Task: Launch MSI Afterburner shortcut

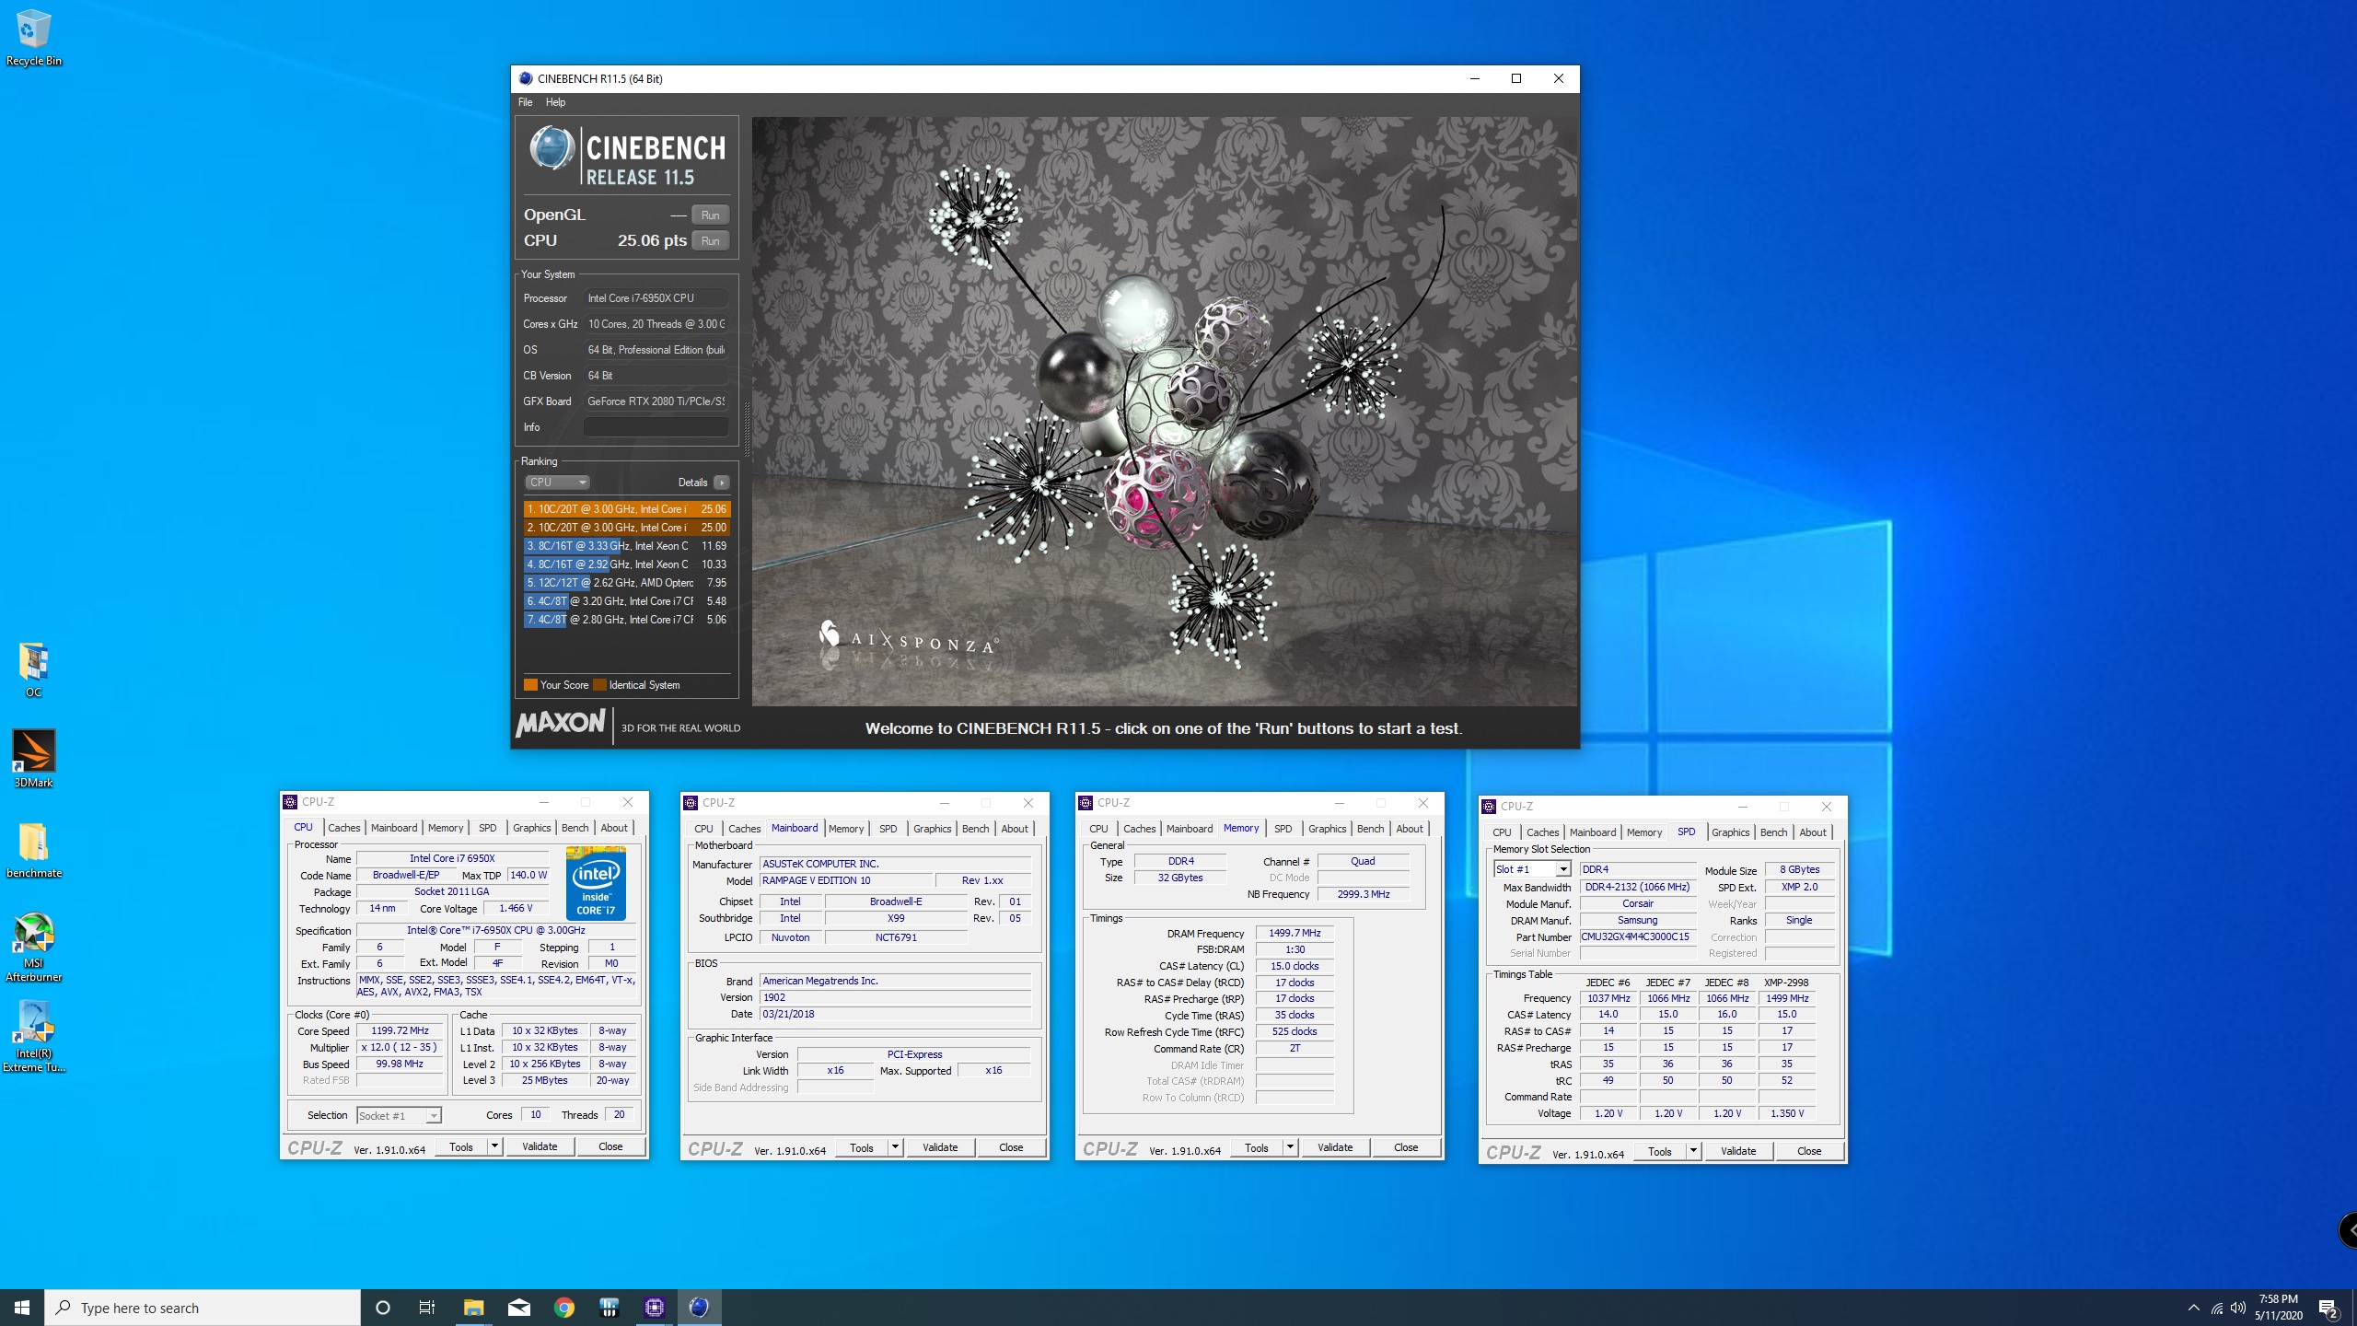Action: (33, 947)
